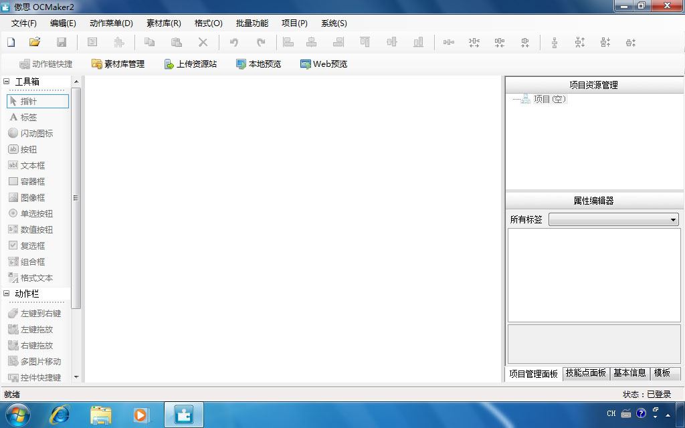The image size is (685, 428).
Task: Select the 项目 (空) tree node
Action: [x=550, y=99]
